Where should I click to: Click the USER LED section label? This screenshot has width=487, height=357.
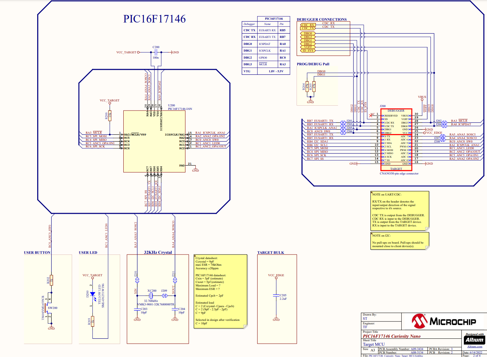coord(88,252)
